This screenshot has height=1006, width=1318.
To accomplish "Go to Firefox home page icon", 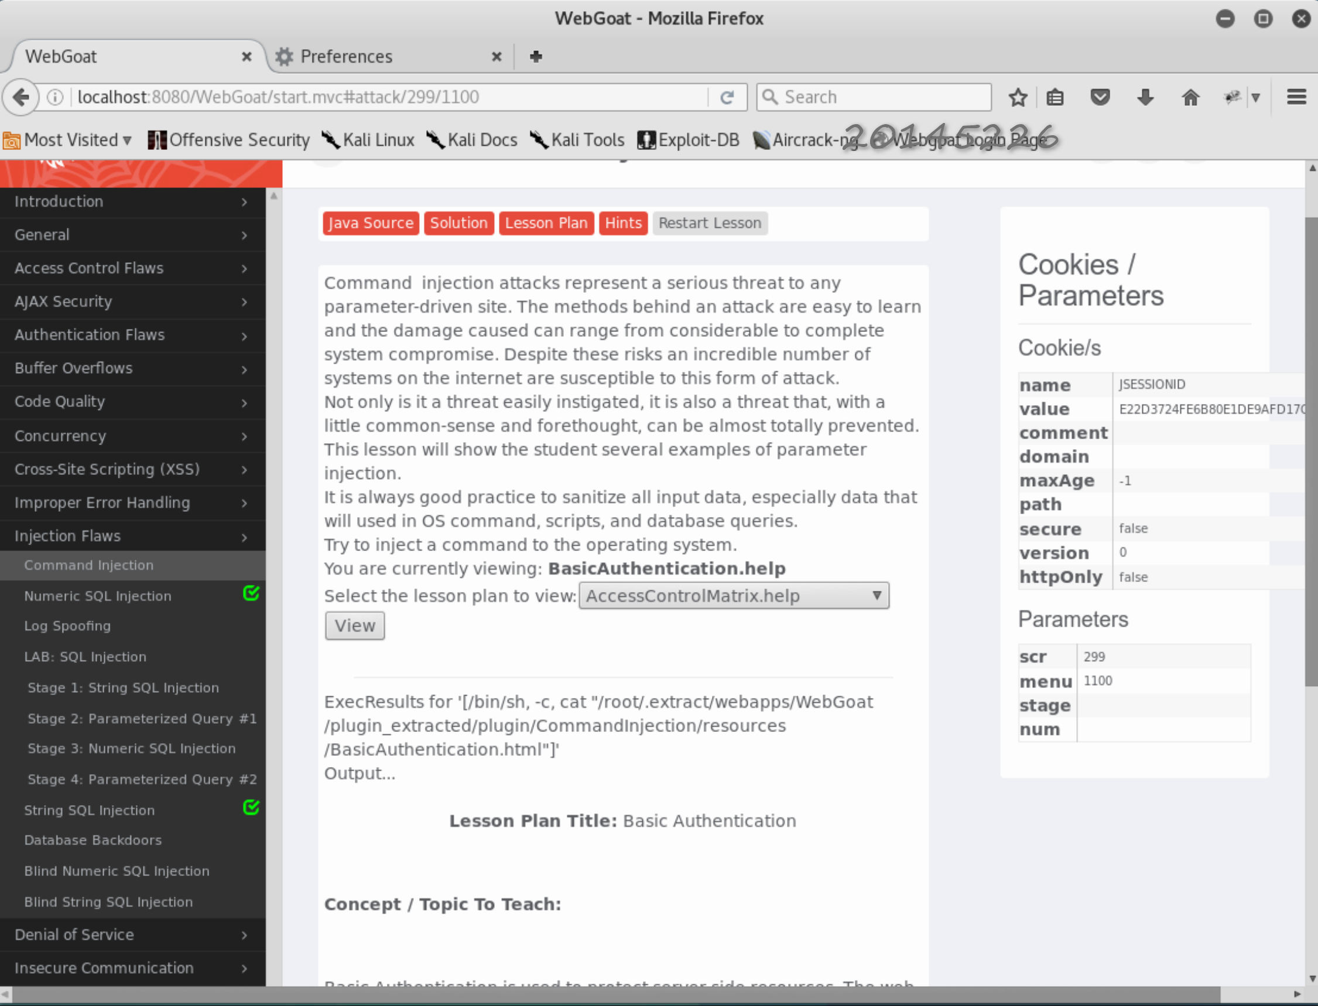I will [1190, 97].
